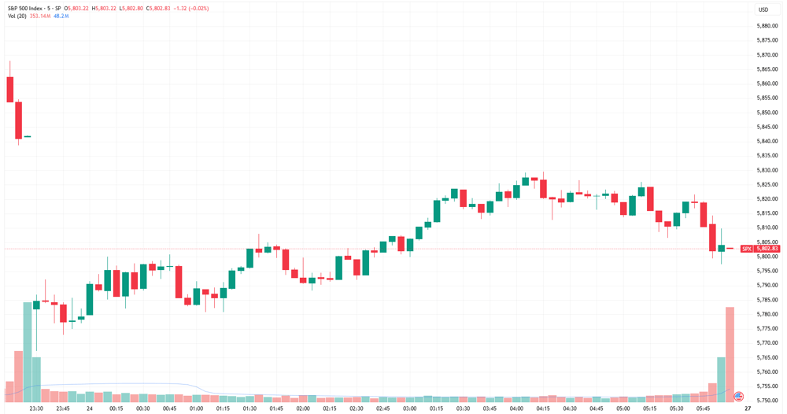The height and width of the screenshot is (414, 787).
Task: Click the 01:00 time axis label
Action: [196, 408]
